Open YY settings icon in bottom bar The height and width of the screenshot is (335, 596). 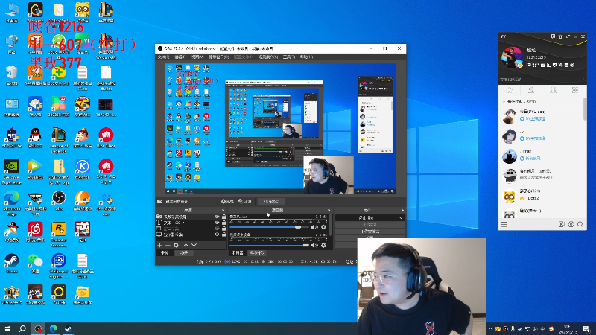pyautogui.click(x=571, y=225)
